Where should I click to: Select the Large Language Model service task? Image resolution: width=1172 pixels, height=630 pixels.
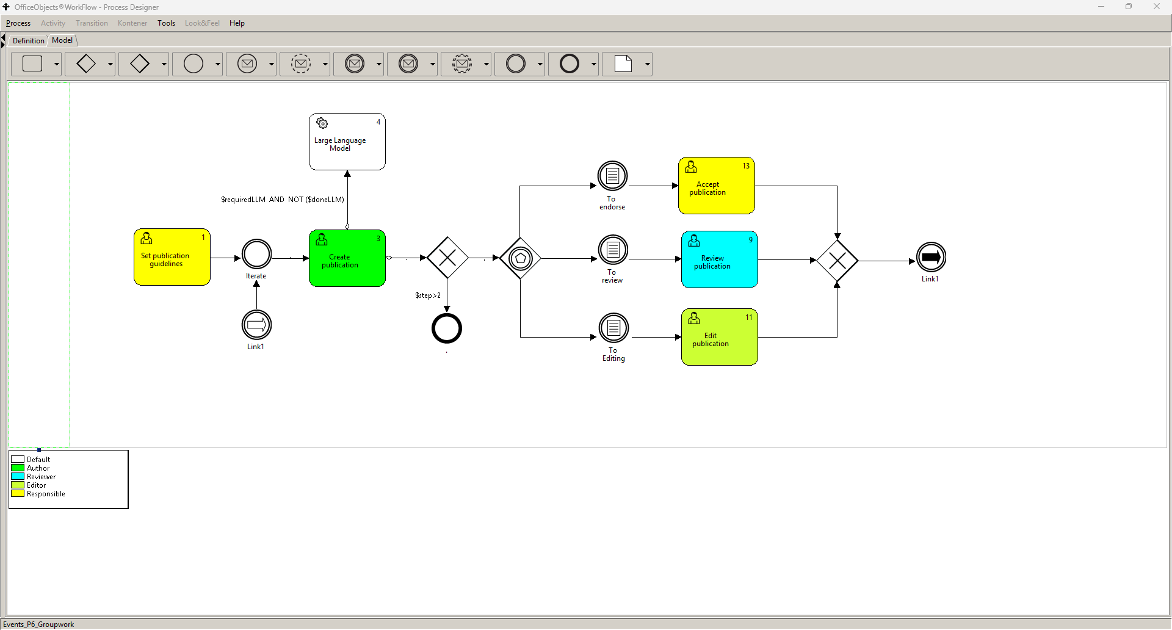pos(347,142)
